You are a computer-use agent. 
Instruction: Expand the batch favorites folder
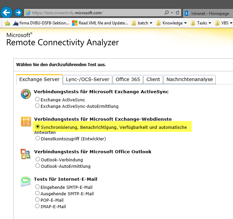pyautogui.click(x=142, y=23)
